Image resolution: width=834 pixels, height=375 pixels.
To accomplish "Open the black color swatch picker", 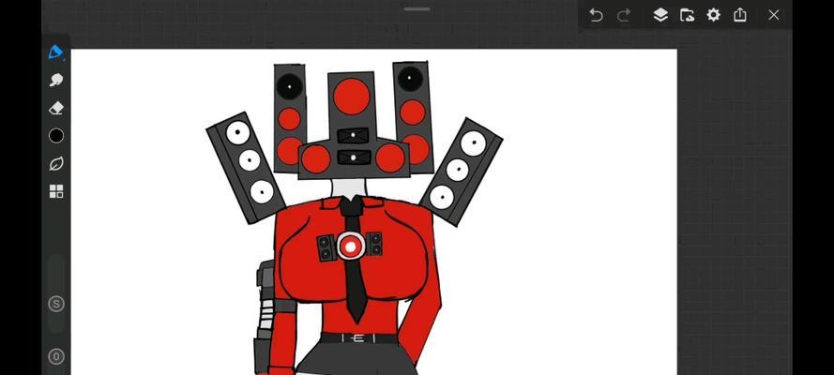I will click(56, 136).
